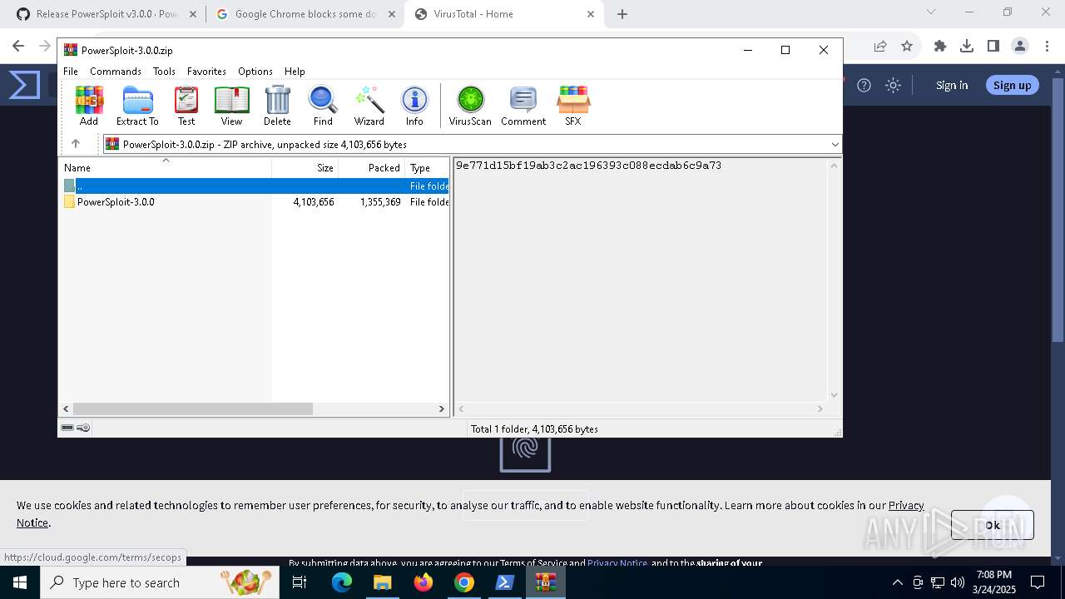This screenshot has width=1065, height=599.
Task: Open Chrome profile avatar
Action: pos(1020,47)
